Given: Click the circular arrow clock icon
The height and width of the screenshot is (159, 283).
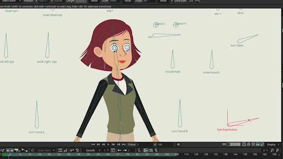Looking at the screenshot, I should pyautogui.click(x=77, y=150).
